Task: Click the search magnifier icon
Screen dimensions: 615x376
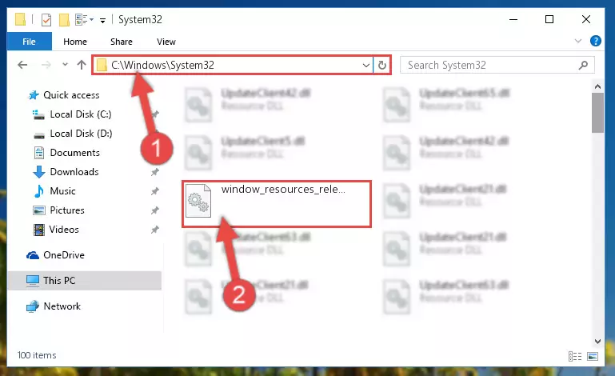Action: [583, 65]
